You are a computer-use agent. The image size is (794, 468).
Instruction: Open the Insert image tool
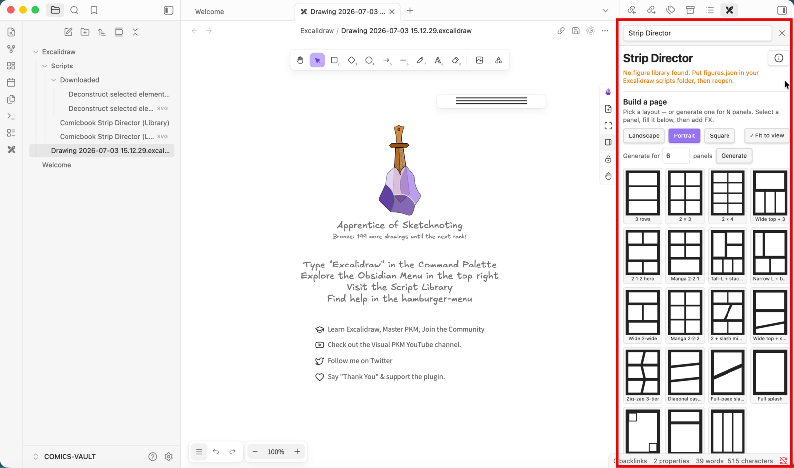479,60
